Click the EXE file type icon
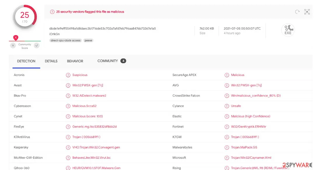The width and height of the screenshot is (315, 170). click(288, 30)
